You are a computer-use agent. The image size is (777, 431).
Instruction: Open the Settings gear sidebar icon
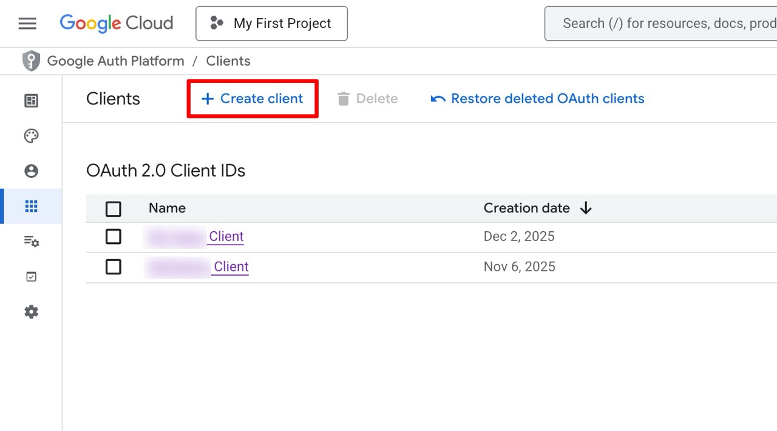point(31,312)
